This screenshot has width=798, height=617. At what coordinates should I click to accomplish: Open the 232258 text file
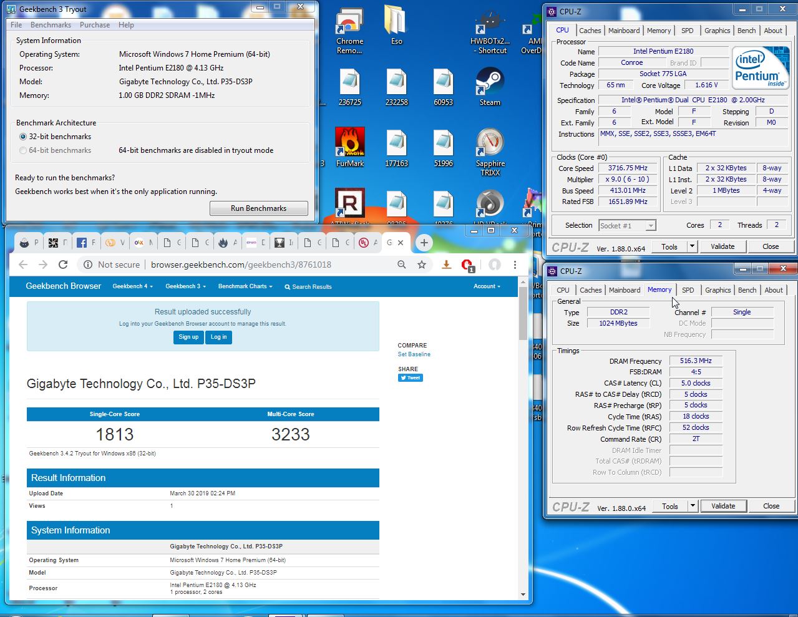(x=396, y=87)
